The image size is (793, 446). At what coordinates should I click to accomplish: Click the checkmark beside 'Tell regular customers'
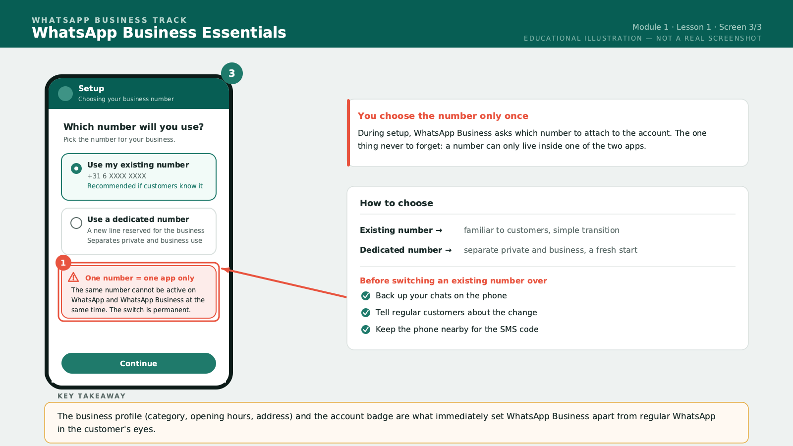(366, 313)
